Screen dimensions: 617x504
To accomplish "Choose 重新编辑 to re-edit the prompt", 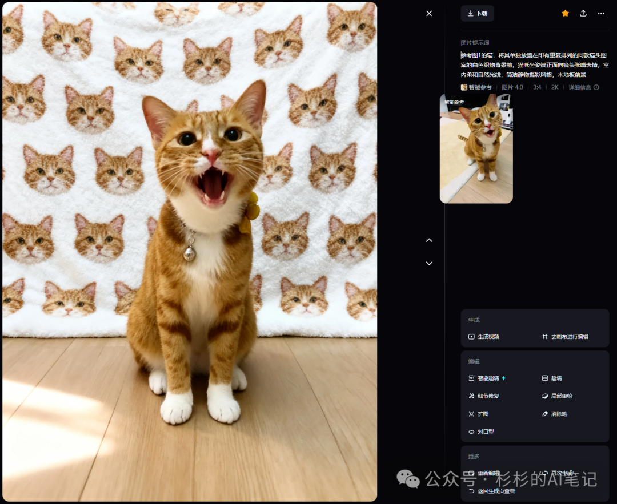I will (484, 473).
